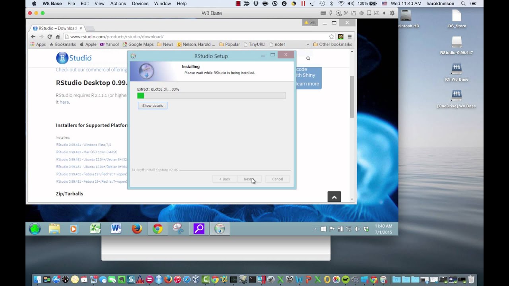
Task: Click the webpage search magnifier icon
Action: click(x=308, y=58)
